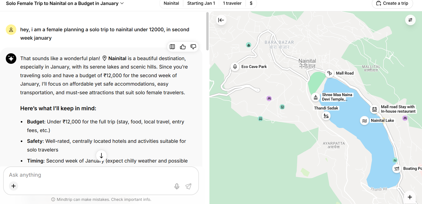Click the $ budget filter
The image size is (422, 204).
tap(251, 3)
